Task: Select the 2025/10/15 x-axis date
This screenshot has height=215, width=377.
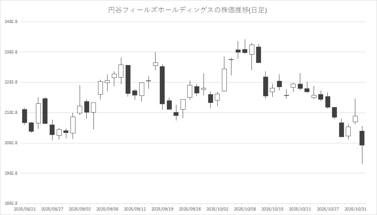Action: pyautogui.click(x=272, y=209)
